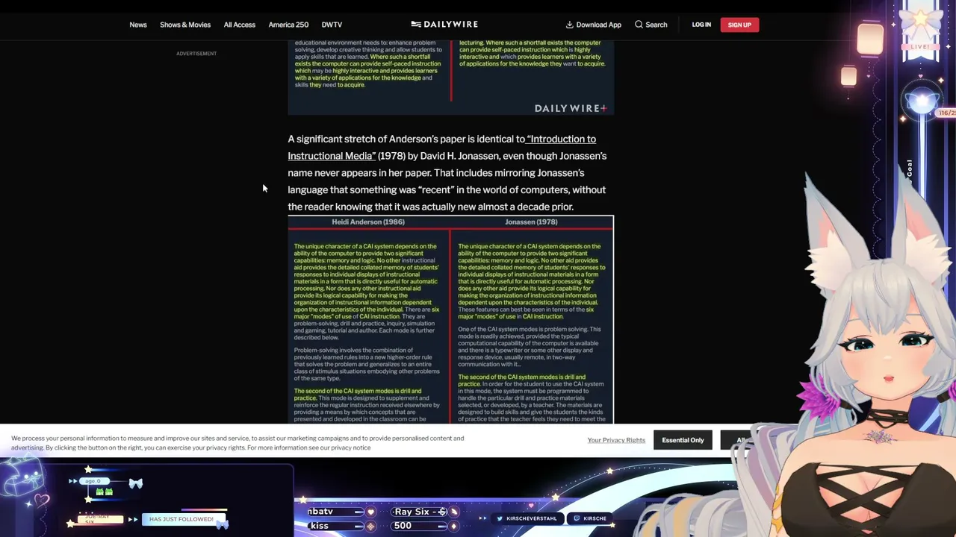Click the LOG IN button

701,25
